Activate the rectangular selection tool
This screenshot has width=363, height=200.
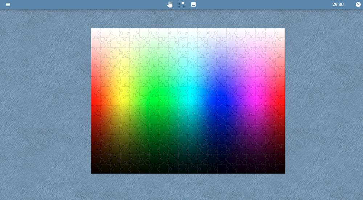(181, 4)
